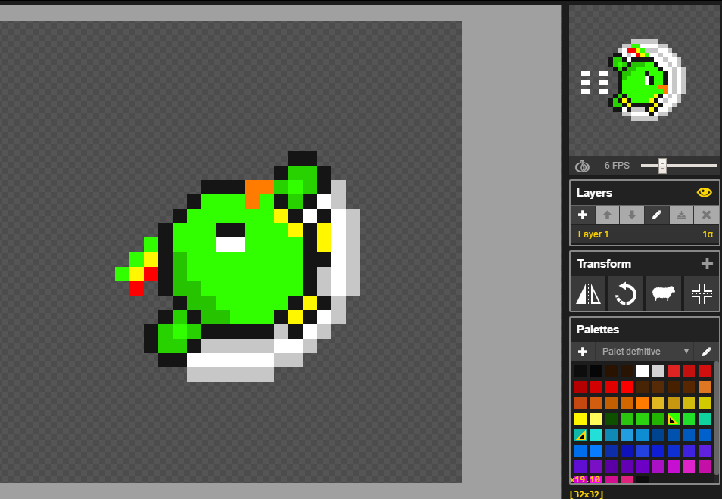Rename layer using the Layers pencil icon

point(657,215)
